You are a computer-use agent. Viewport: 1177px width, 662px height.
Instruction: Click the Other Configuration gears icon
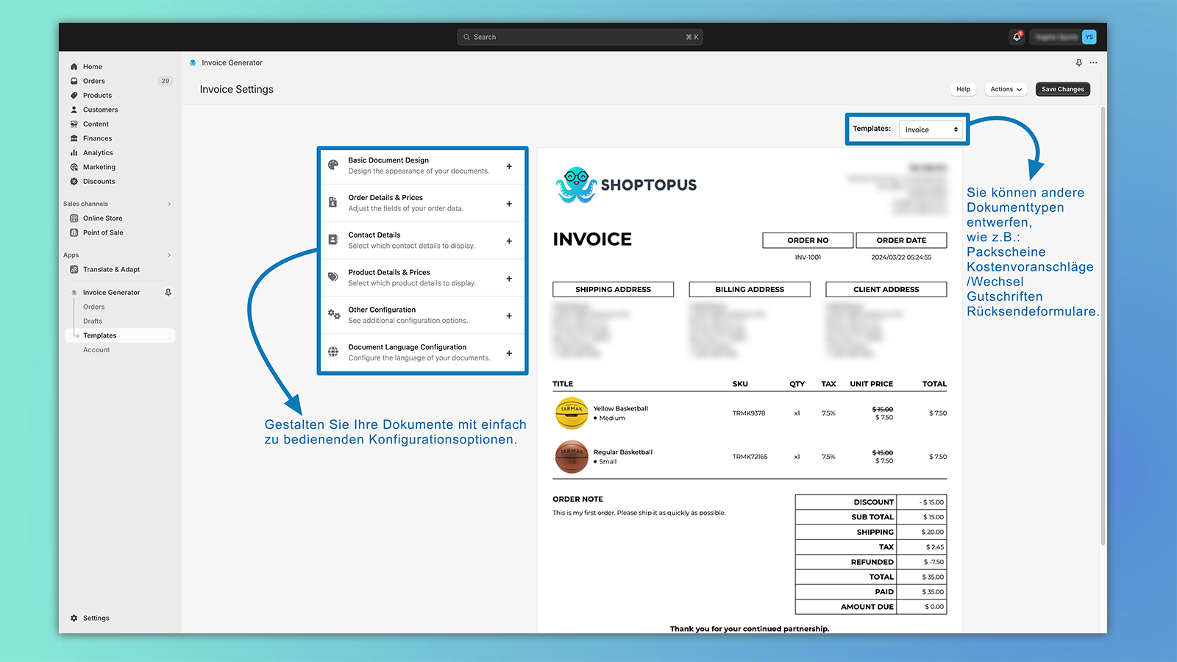(x=333, y=315)
